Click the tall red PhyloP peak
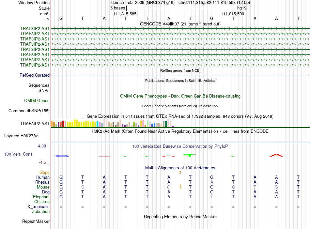 (x=276, y=155)
